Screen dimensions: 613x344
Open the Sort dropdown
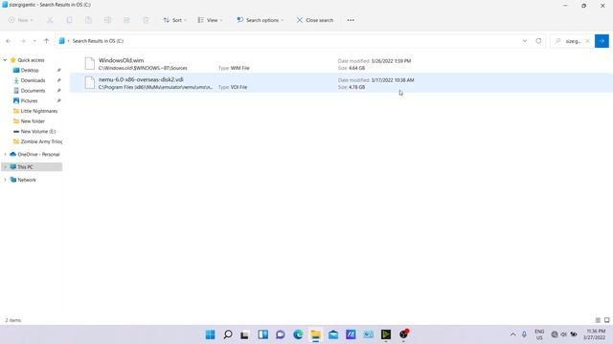click(x=174, y=20)
